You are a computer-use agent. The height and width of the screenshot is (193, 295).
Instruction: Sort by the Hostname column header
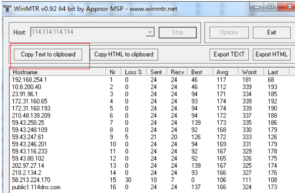tap(57, 72)
